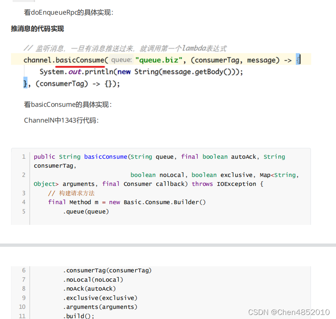336x319 pixels.
Task: Click the '.noAck(autoAck)' line
Action: click(89, 289)
